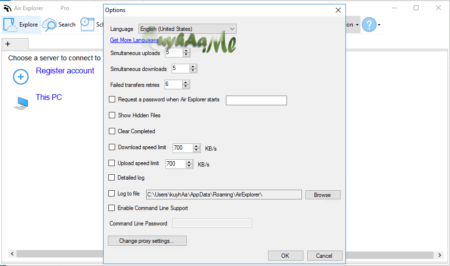Enable Download speed limit checkbox
Image resolution: width=450 pixels, height=266 pixels.
(112, 147)
